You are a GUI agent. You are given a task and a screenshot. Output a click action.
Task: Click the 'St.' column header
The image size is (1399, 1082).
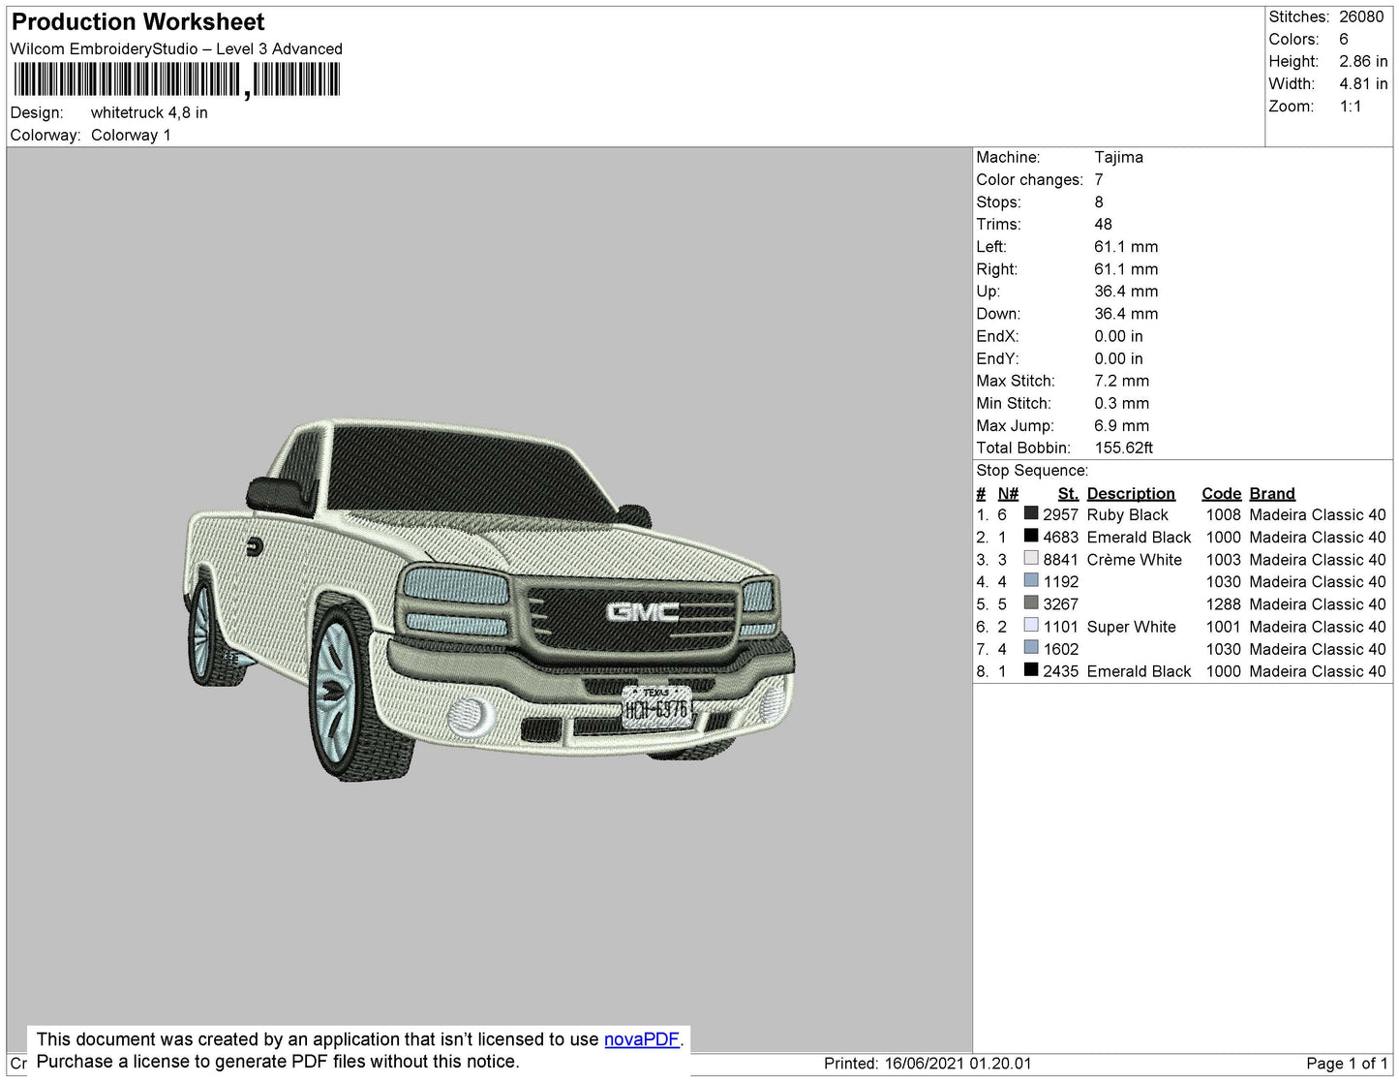(1068, 493)
